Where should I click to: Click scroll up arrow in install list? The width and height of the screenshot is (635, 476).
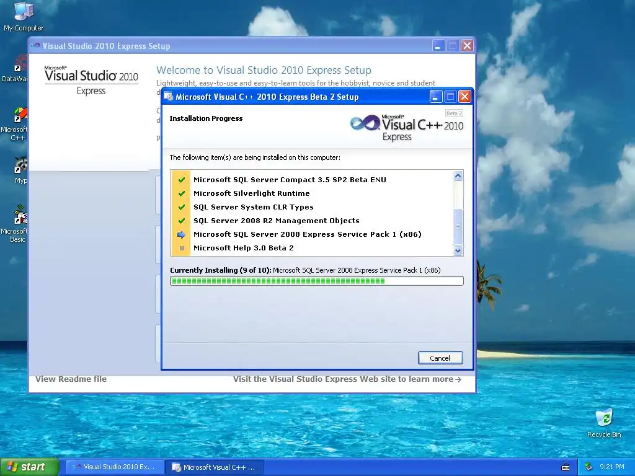pyautogui.click(x=458, y=175)
